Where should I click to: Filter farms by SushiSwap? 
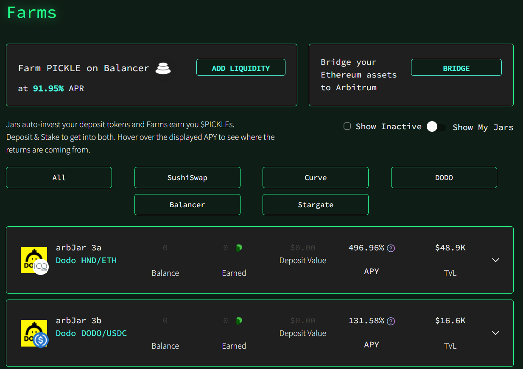[187, 178]
